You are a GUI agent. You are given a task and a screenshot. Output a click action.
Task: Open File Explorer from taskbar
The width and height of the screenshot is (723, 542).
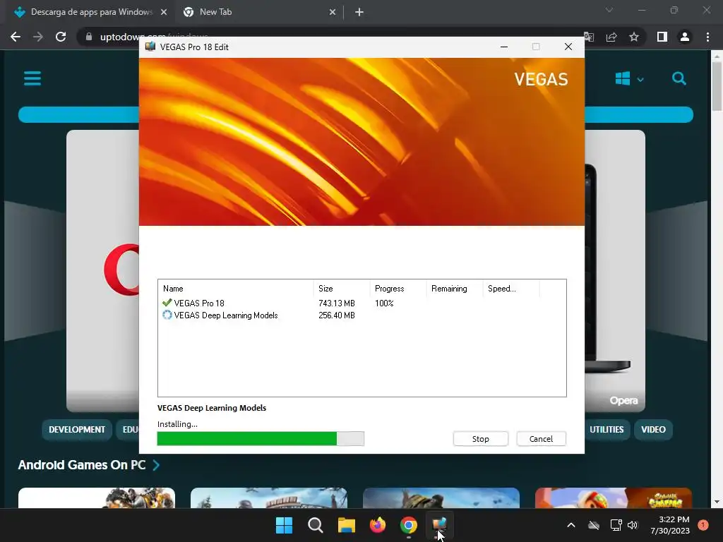click(346, 525)
